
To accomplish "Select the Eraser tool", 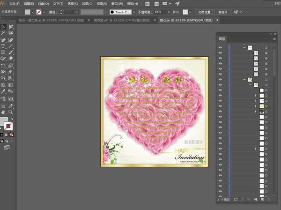I will (11, 59).
